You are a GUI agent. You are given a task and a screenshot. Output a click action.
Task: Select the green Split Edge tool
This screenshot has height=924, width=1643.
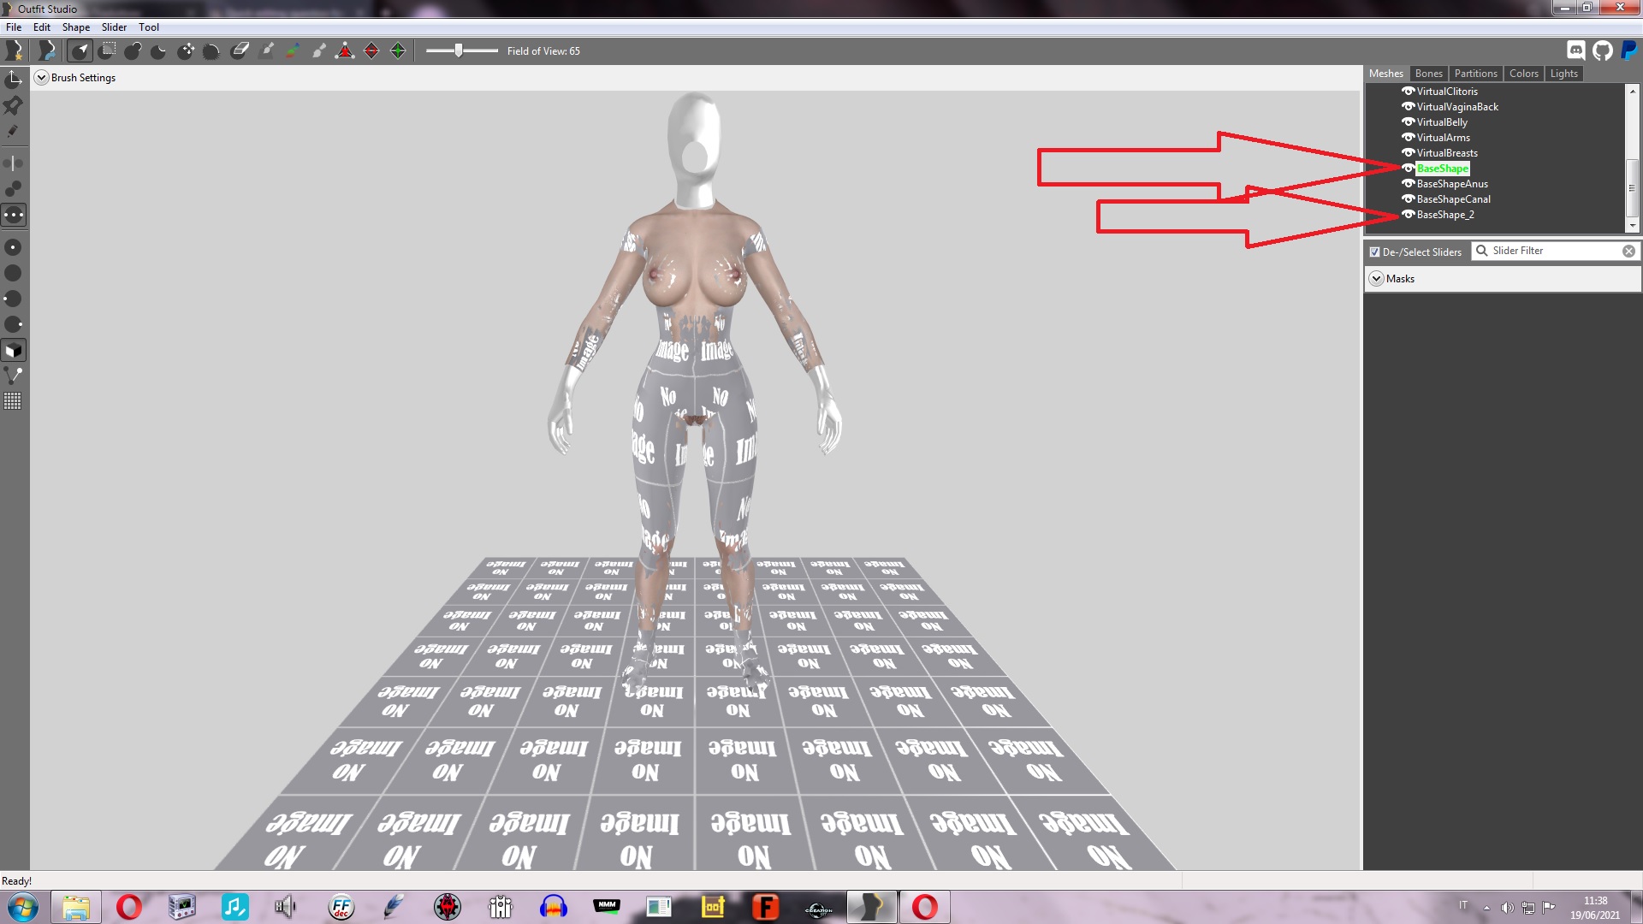click(x=398, y=51)
